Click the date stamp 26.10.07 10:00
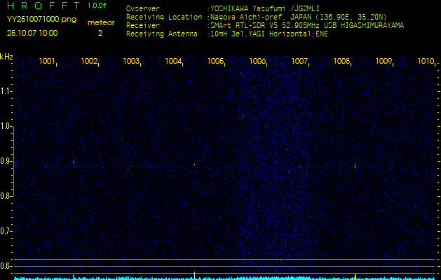 [x=32, y=33]
